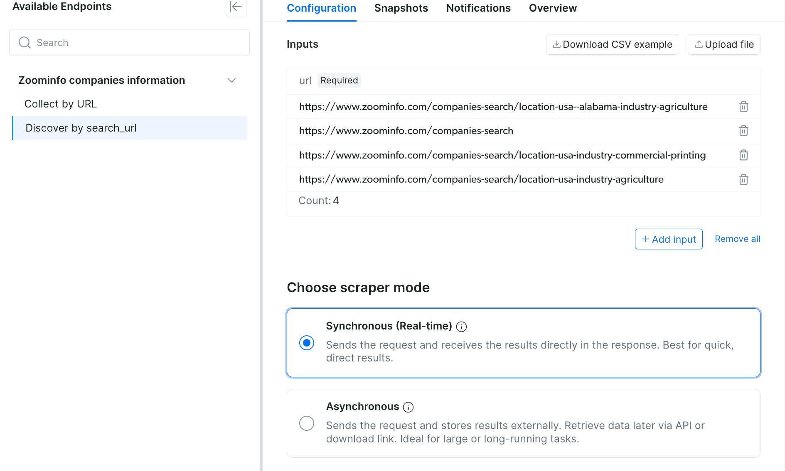Click the Add input button

(x=669, y=239)
